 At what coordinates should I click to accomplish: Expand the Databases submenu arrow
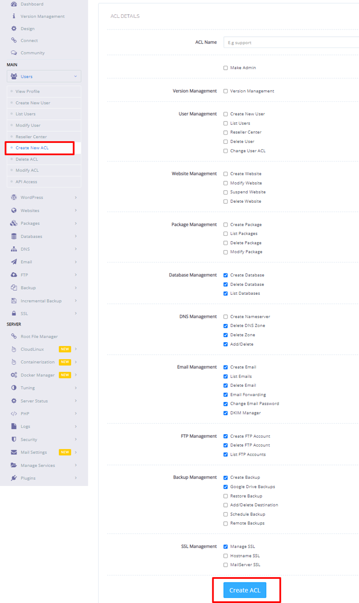click(x=76, y=236)
